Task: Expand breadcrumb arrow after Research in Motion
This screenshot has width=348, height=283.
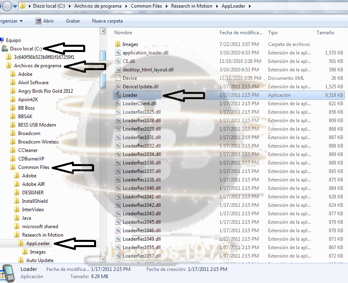Action: (217, 6)
